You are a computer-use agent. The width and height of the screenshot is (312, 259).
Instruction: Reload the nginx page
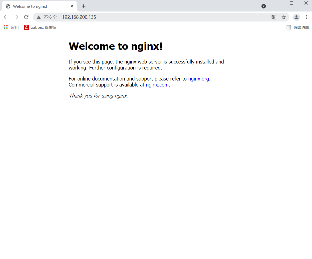tap(26, 17)
